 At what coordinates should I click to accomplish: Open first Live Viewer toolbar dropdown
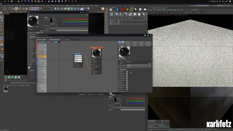point(187,12)
